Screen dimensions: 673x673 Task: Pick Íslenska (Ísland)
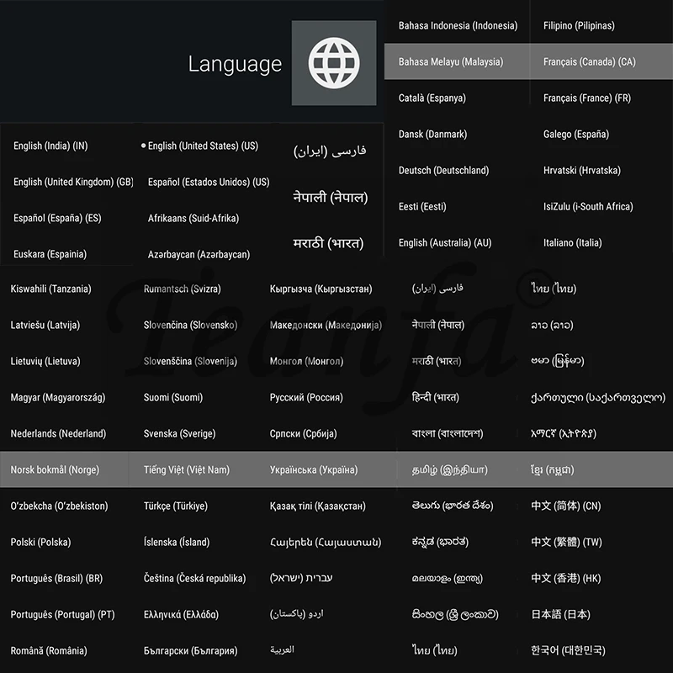point(177,542)
